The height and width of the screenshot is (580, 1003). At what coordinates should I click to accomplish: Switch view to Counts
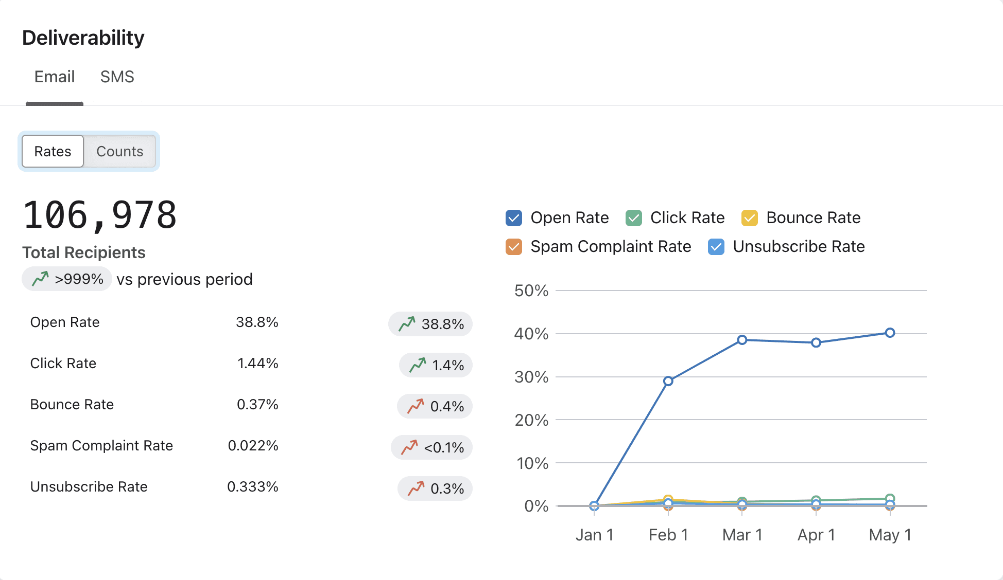tap(119, 151)
